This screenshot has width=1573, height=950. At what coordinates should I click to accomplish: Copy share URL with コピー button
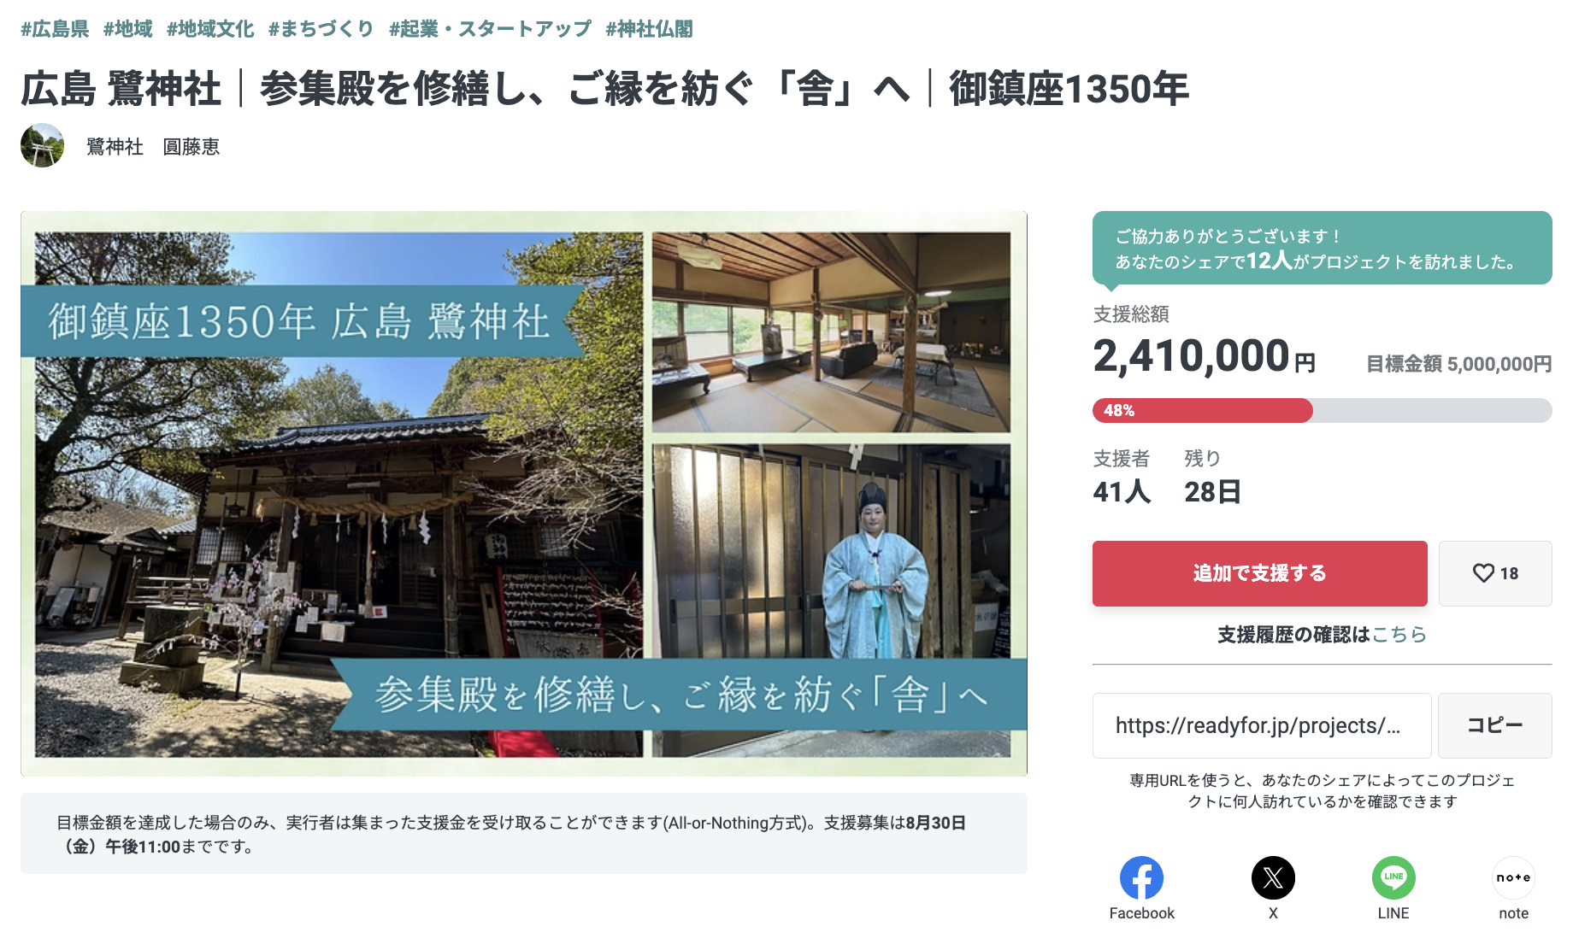point(1495,725)
